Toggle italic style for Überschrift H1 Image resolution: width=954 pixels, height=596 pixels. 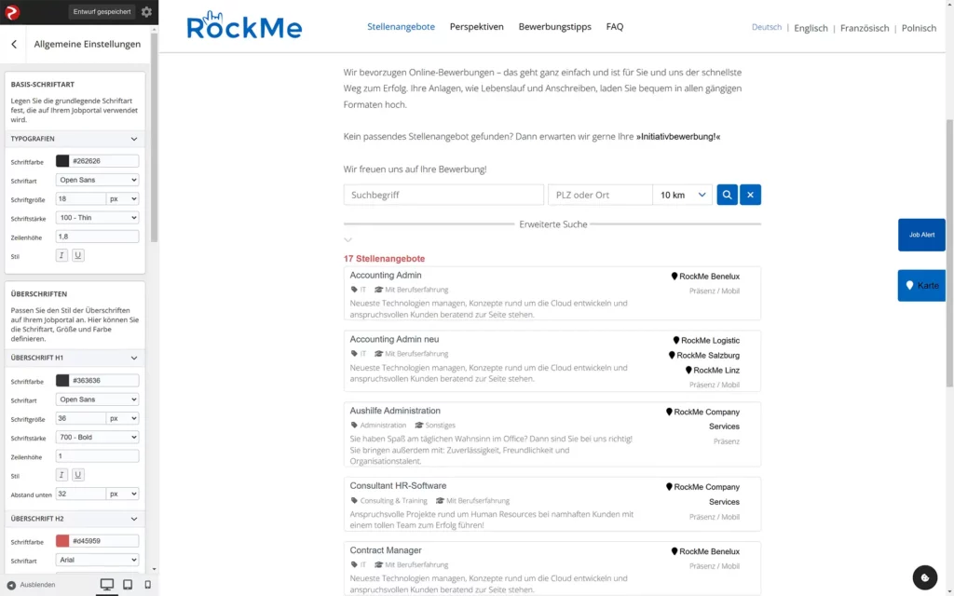pos(62,475)
